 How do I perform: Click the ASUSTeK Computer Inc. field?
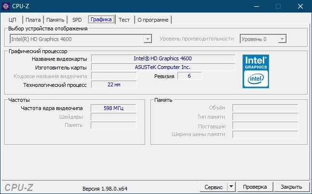click(x=163, y=67)
